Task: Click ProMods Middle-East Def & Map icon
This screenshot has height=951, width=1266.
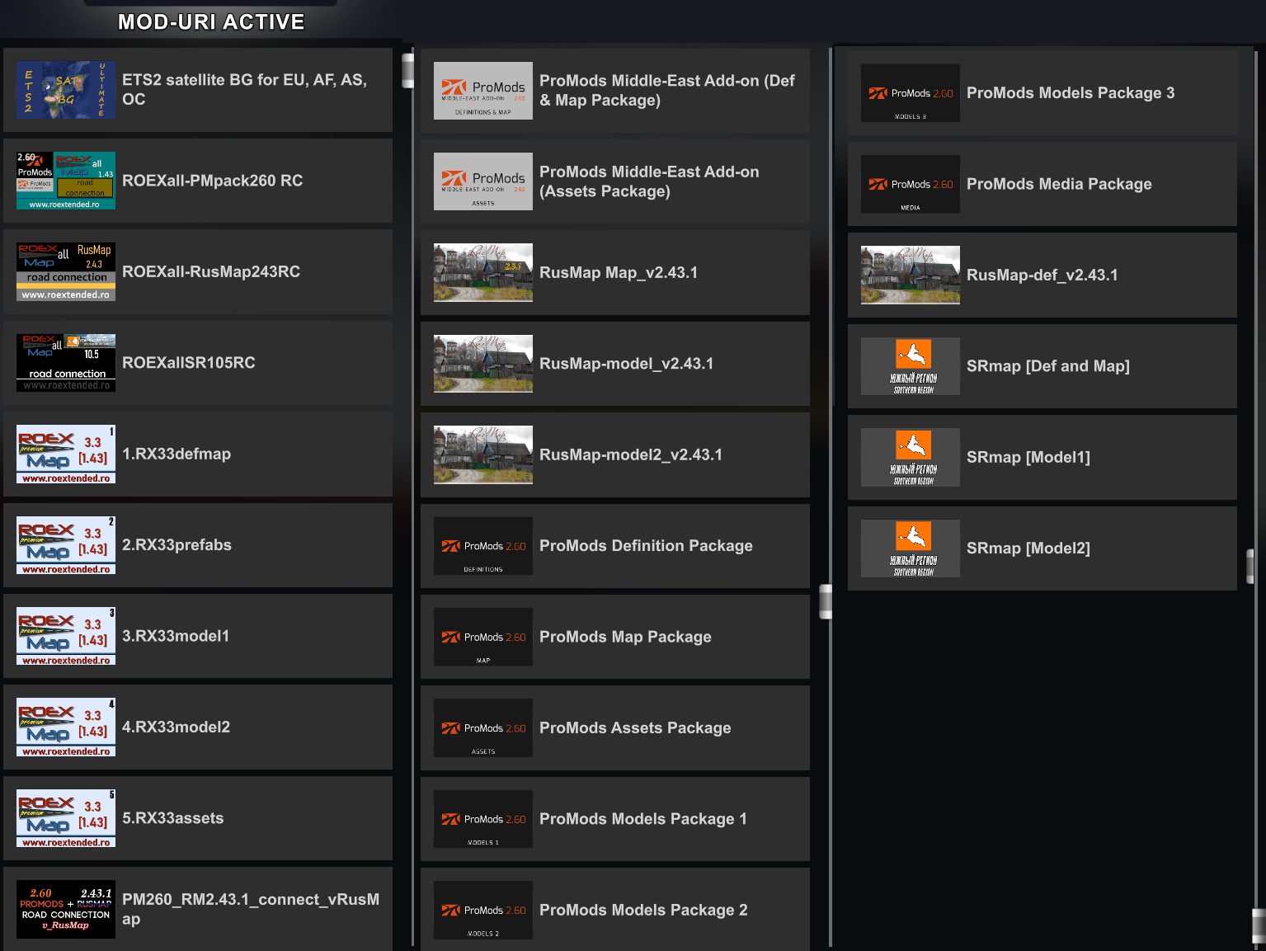Action: pyautogui.click(x=483, y=91)
